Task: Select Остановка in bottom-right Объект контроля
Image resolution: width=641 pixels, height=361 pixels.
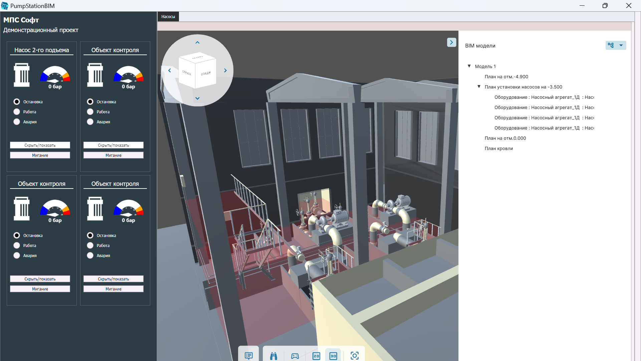Action: (90, 235)
